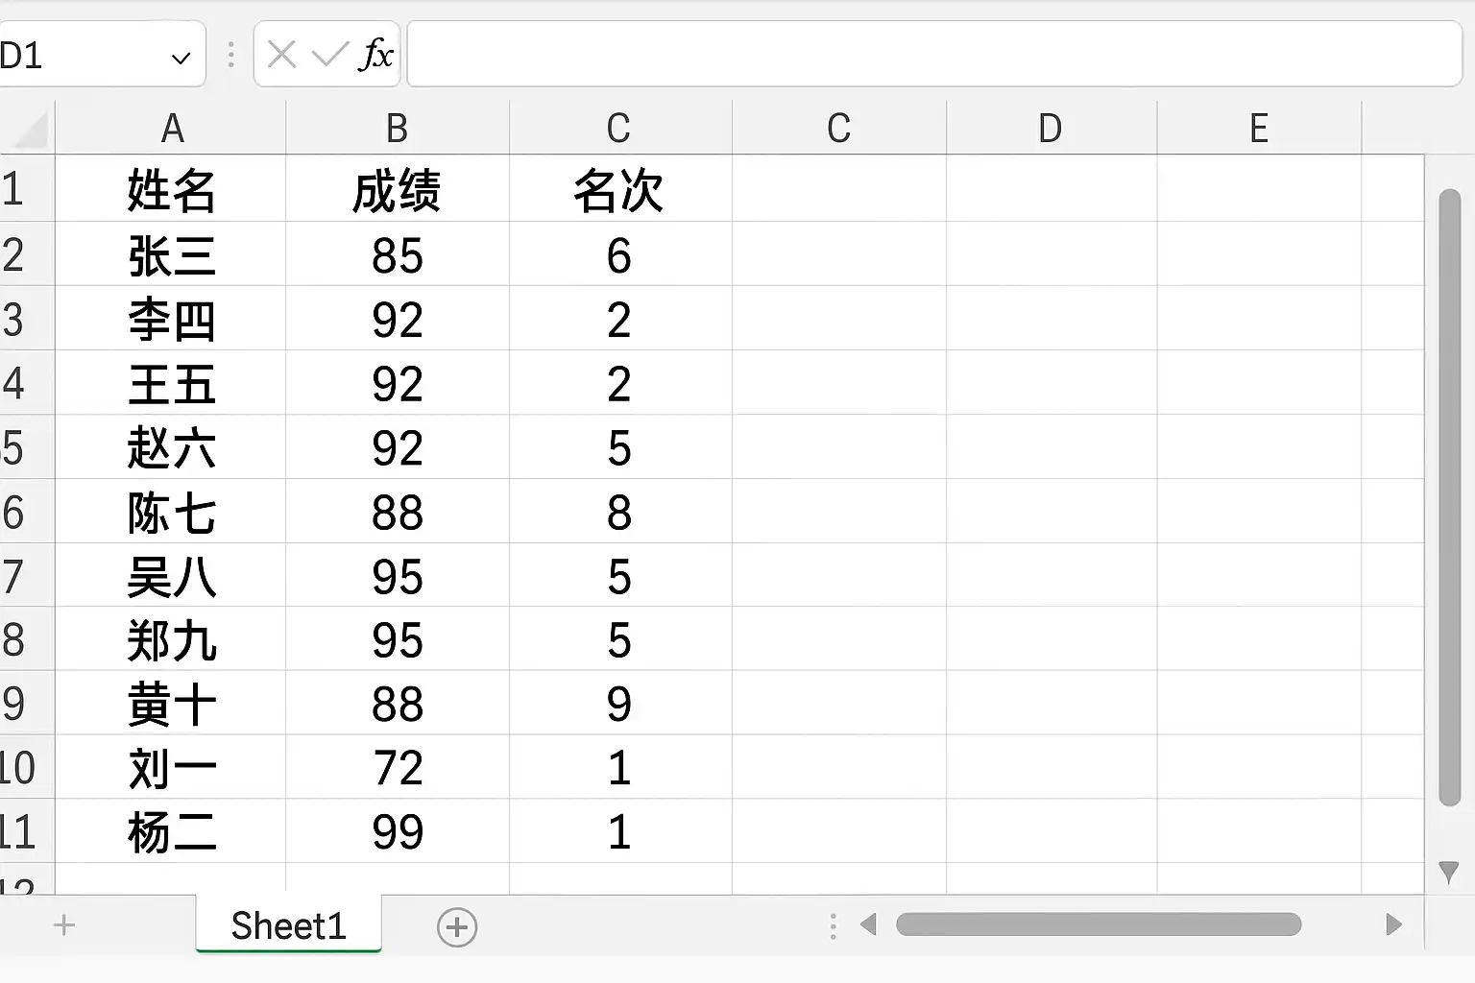Click the formula bar input field
This screenshot has width=1475, height=983.
pyautogui.click(x=934, y=55)
